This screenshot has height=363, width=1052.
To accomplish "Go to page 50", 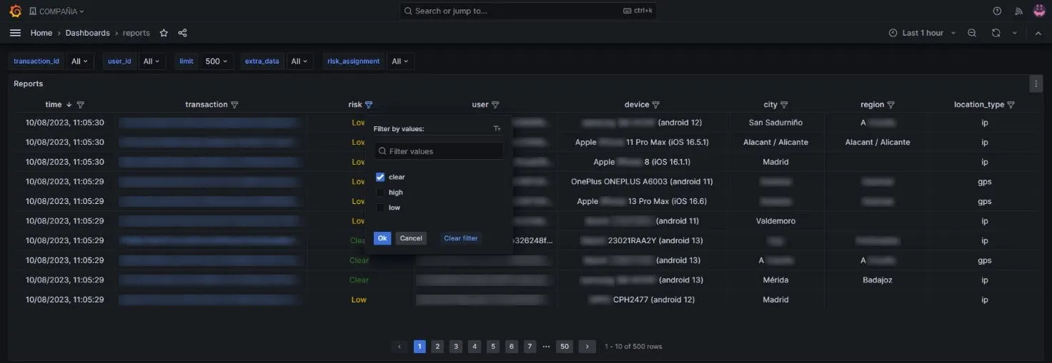I will [x=565, y=347].
